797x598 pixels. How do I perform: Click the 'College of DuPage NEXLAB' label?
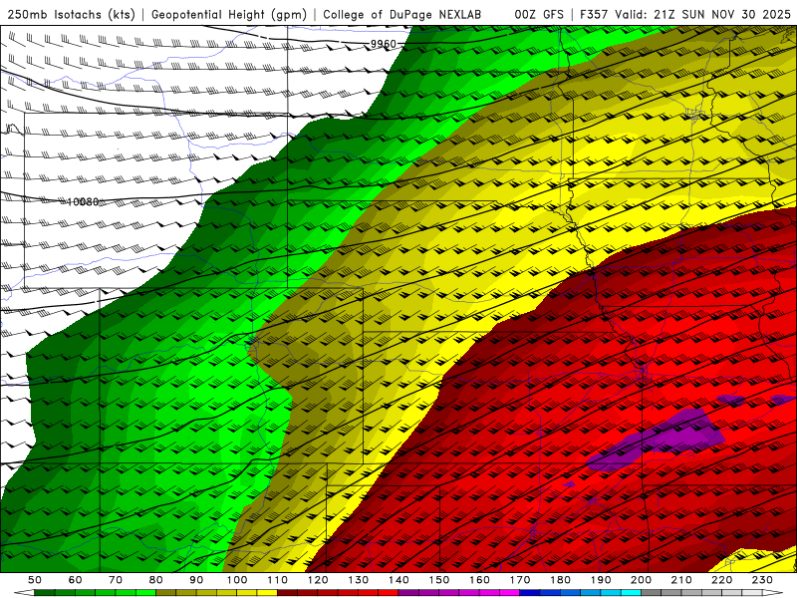tap(402, 15)
